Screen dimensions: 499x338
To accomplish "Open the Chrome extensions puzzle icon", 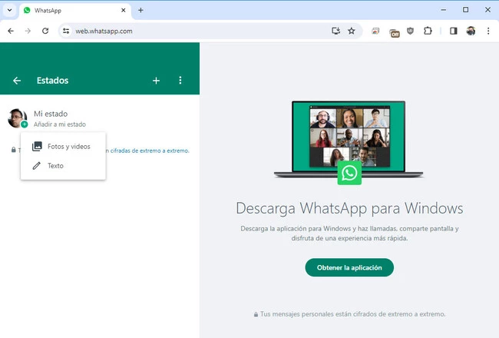I will [428, 31].
